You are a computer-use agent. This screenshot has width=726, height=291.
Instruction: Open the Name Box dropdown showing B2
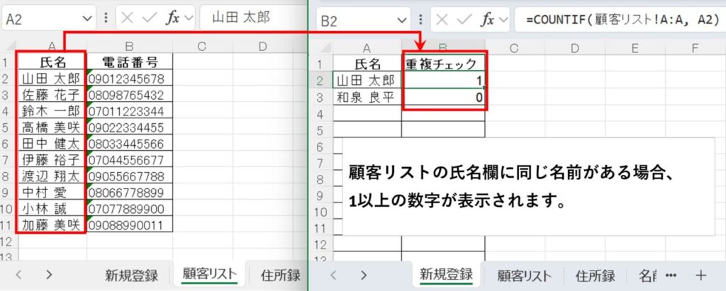[x=402, y=21]
